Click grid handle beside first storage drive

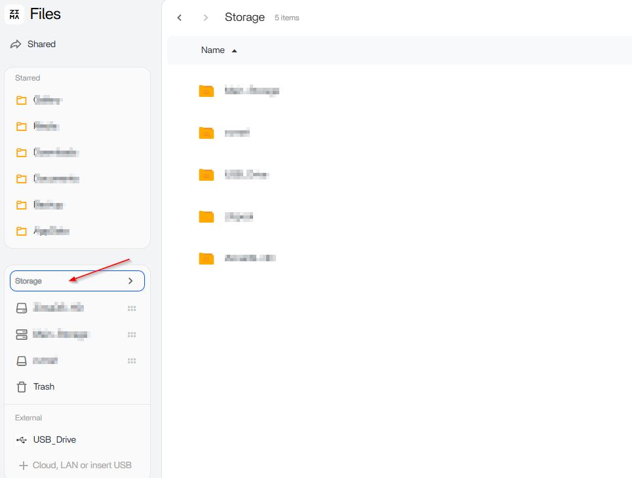[x=132, y=308]
